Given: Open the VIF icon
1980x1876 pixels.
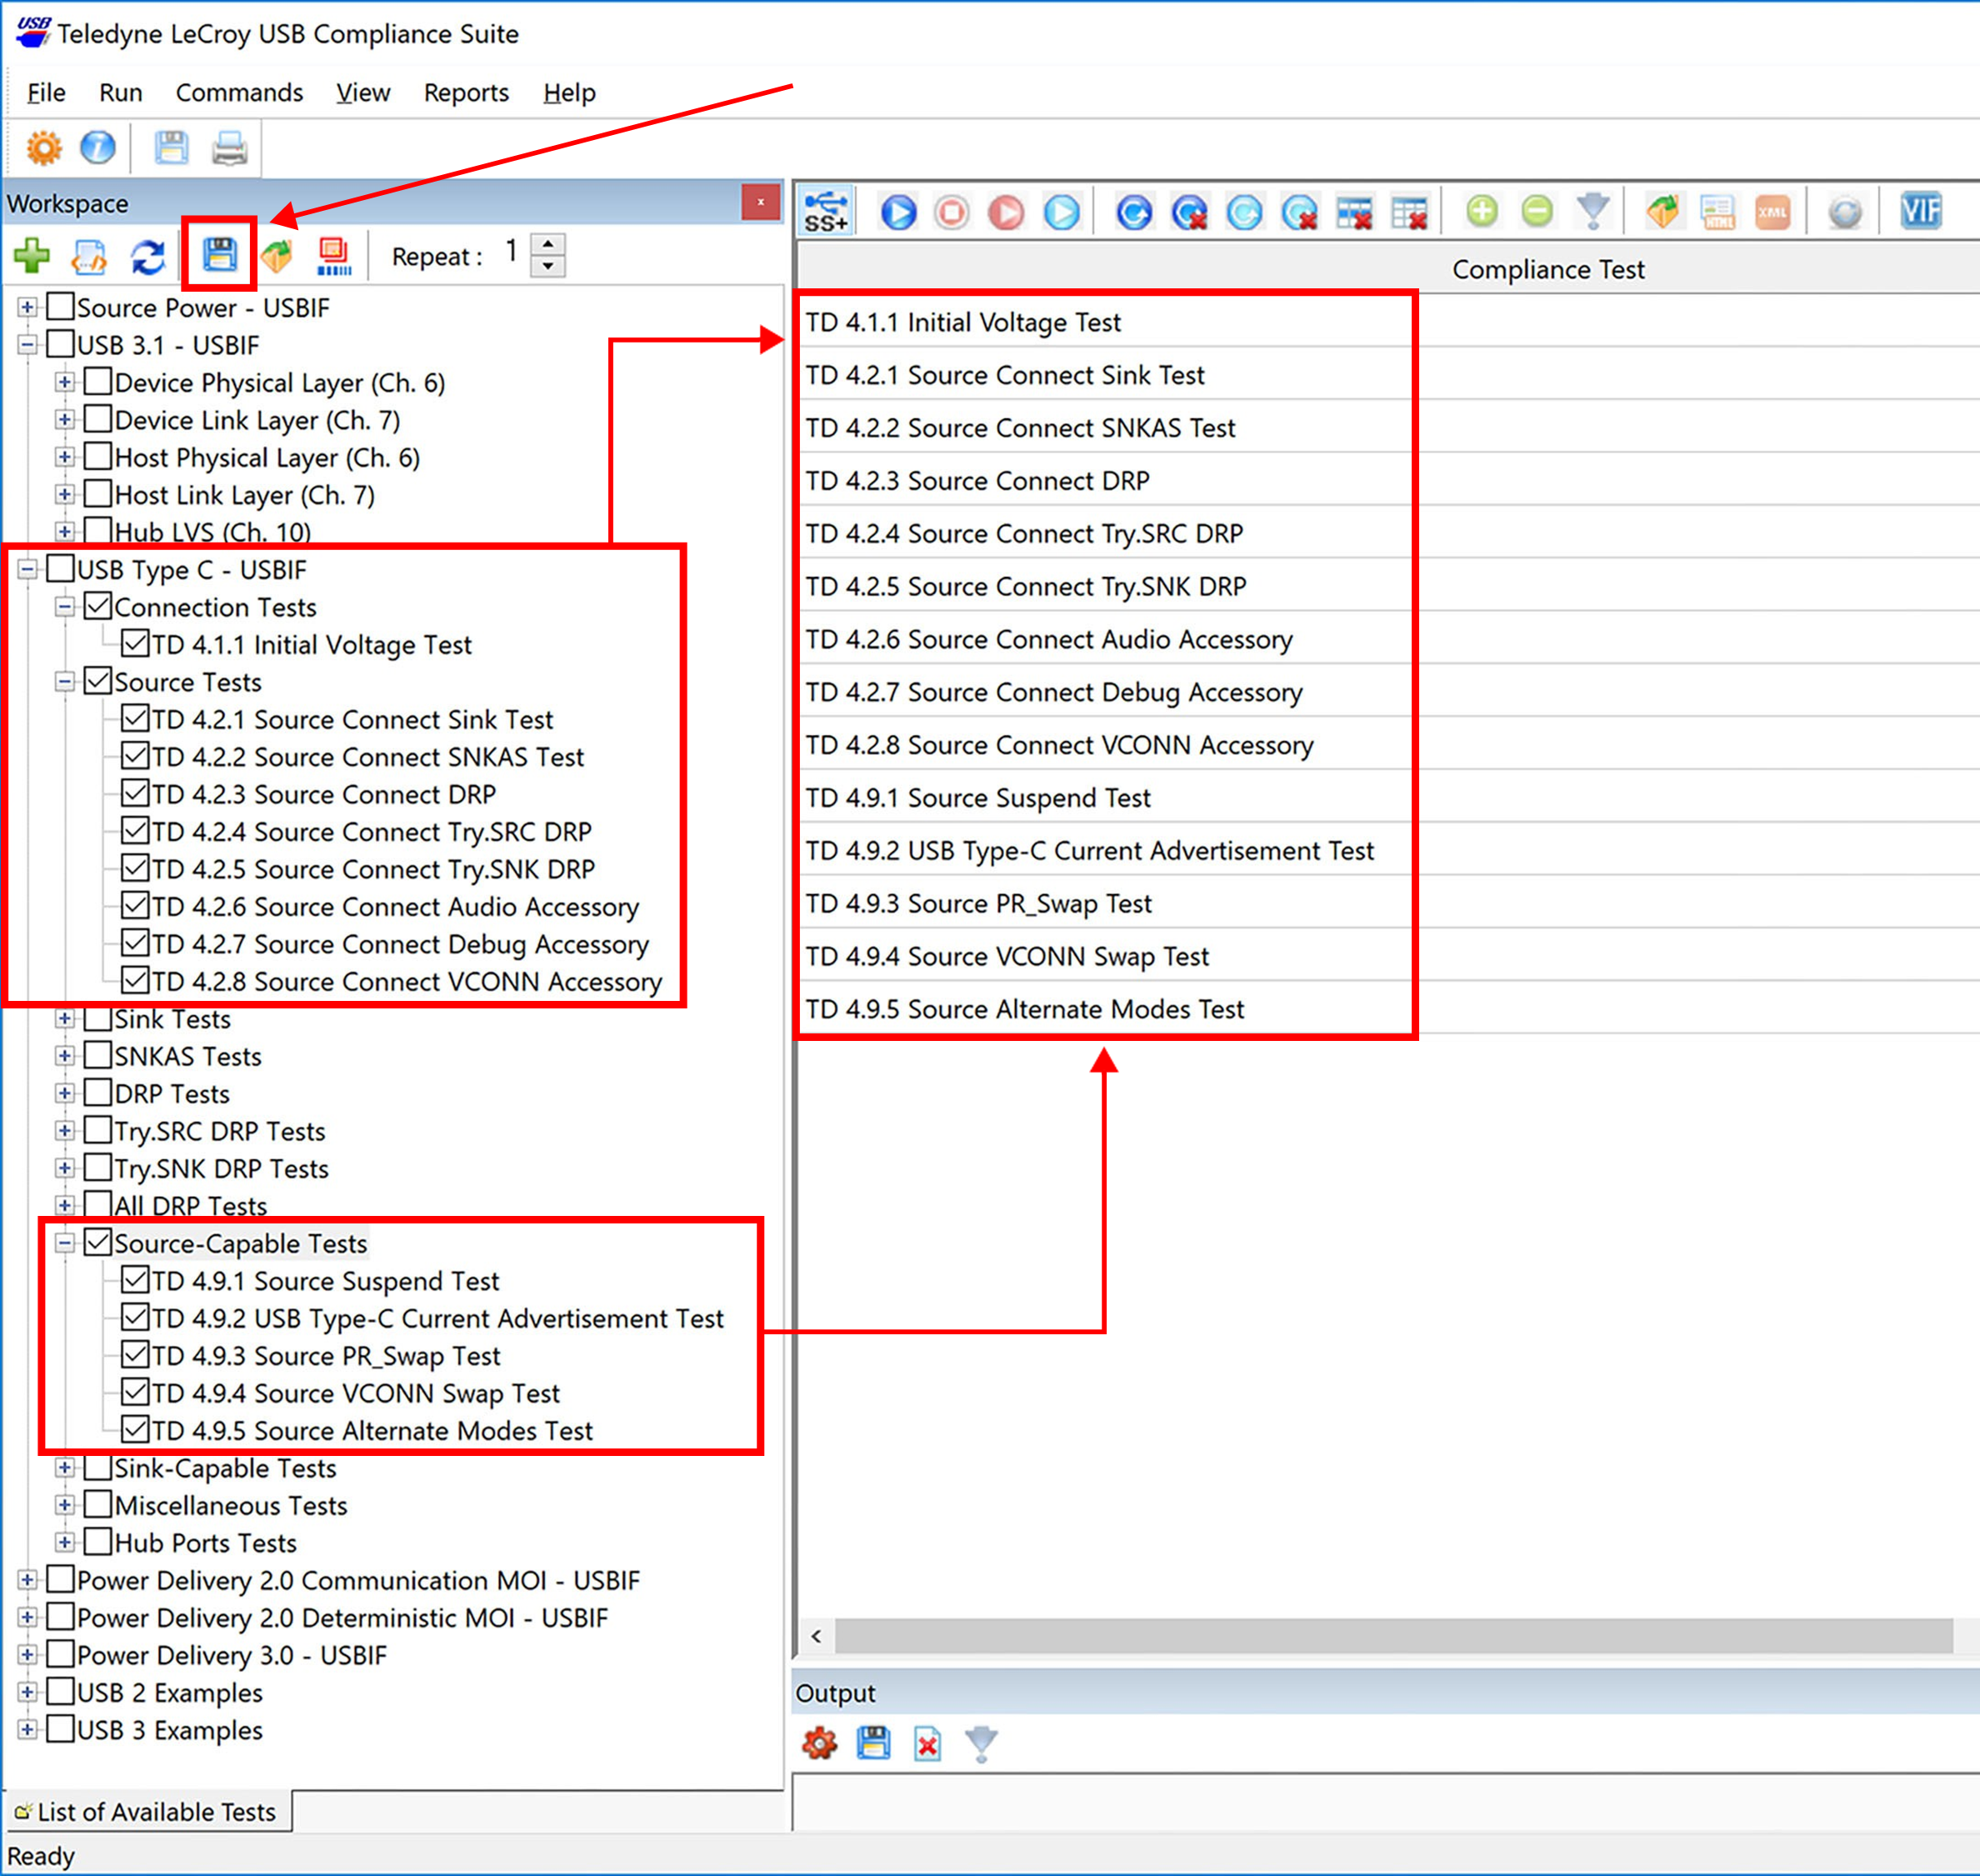Looking at the screenshot, I should [1921, 212].
